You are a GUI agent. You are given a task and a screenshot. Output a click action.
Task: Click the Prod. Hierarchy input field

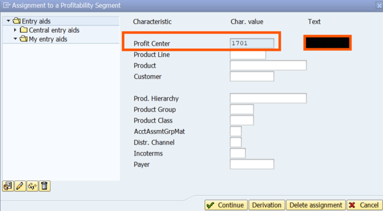(x=268, y=98)
